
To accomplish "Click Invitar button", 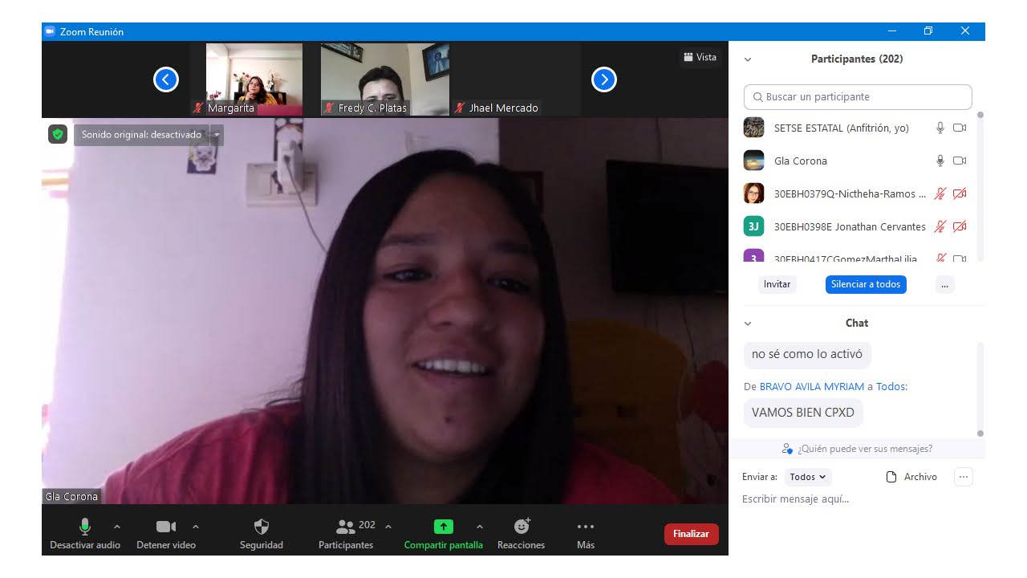I will 777,284.
